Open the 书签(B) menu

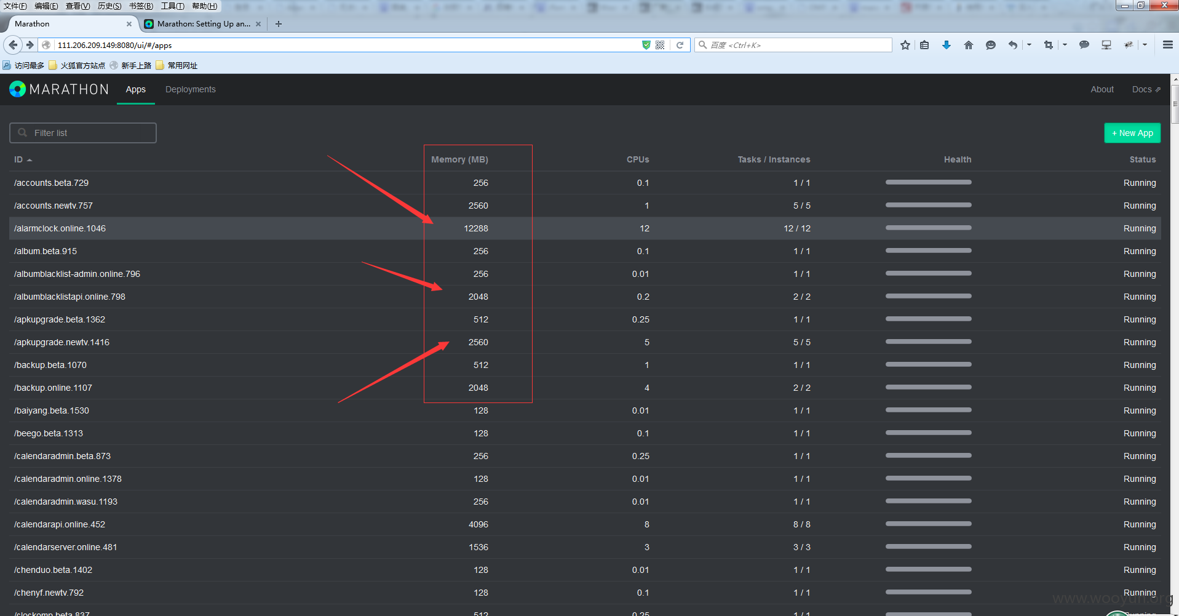141,6
